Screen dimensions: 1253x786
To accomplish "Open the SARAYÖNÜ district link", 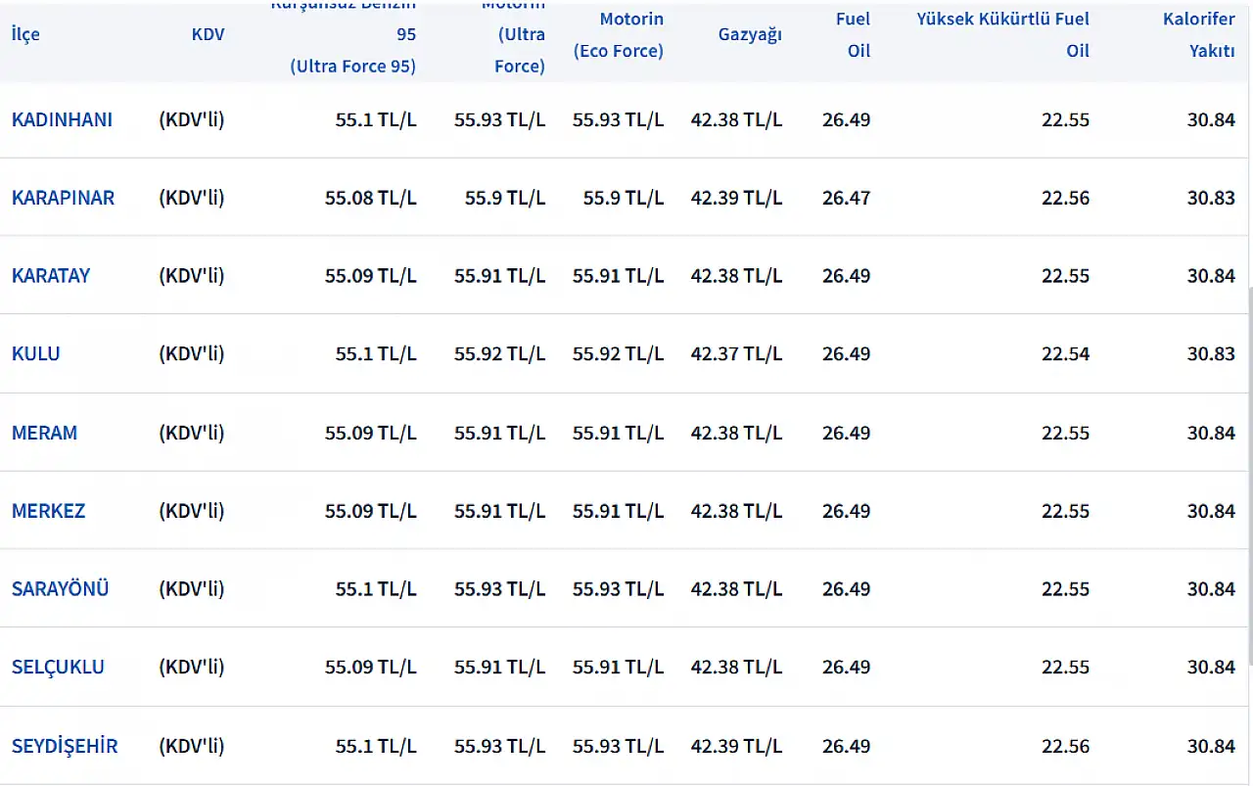I will point(60,589).
